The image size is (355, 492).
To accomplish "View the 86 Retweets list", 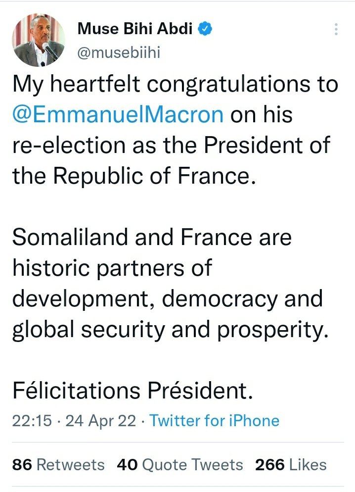I will 58,465.
